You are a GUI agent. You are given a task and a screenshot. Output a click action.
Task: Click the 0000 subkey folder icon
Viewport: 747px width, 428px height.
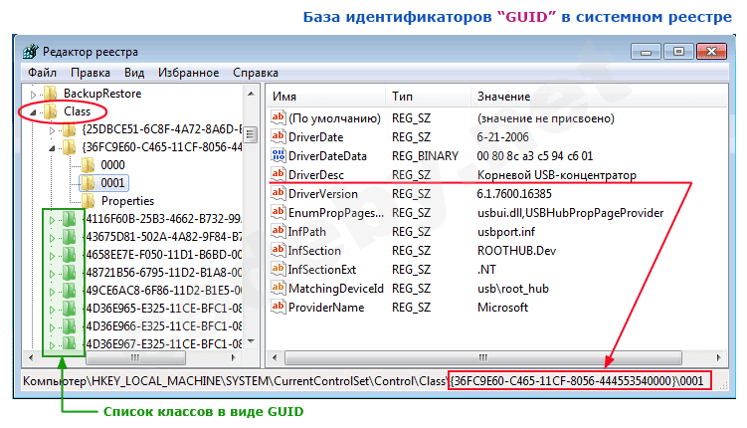pos(88,165)
